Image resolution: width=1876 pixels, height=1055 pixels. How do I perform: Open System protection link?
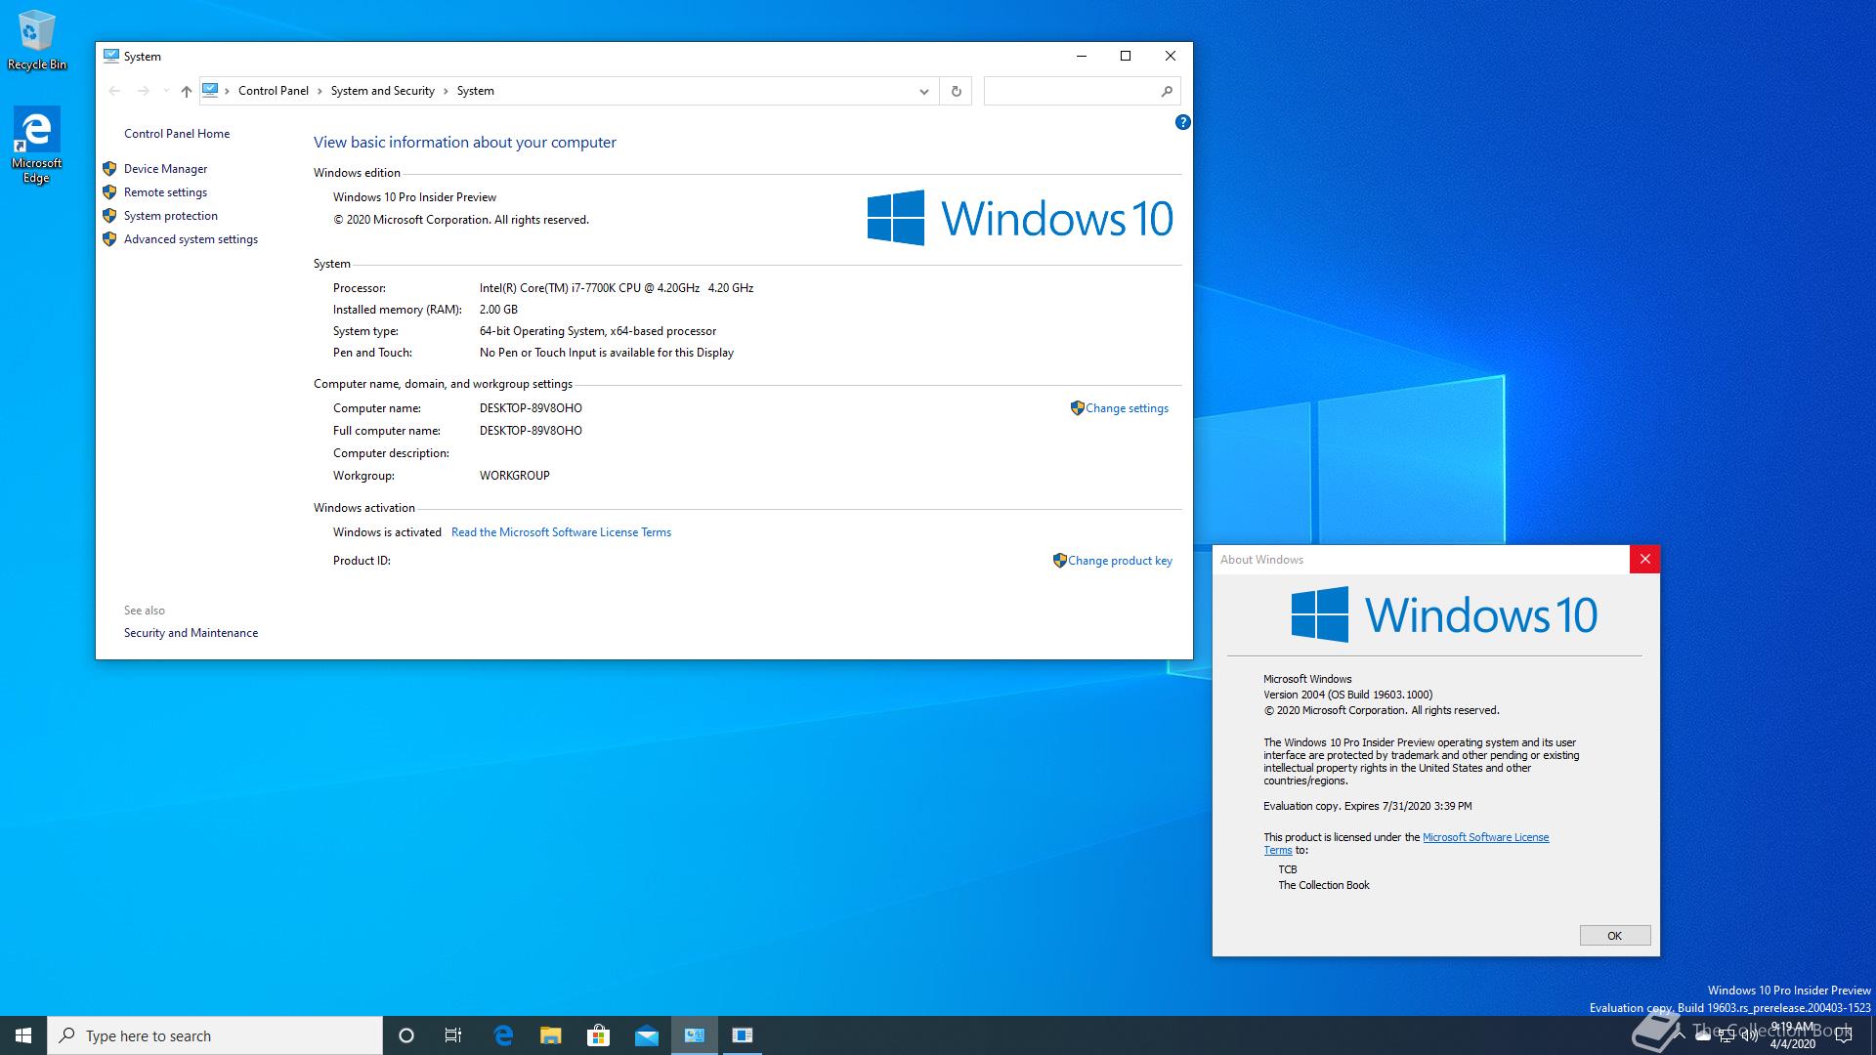pyautogui.click(x=171, y=216)
